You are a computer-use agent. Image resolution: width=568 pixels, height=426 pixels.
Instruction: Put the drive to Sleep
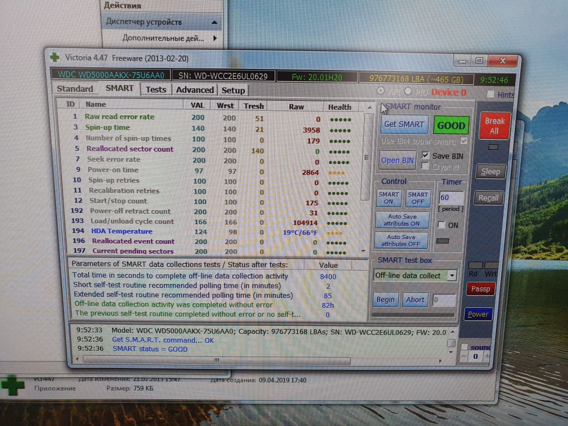(x=490, y=171)
